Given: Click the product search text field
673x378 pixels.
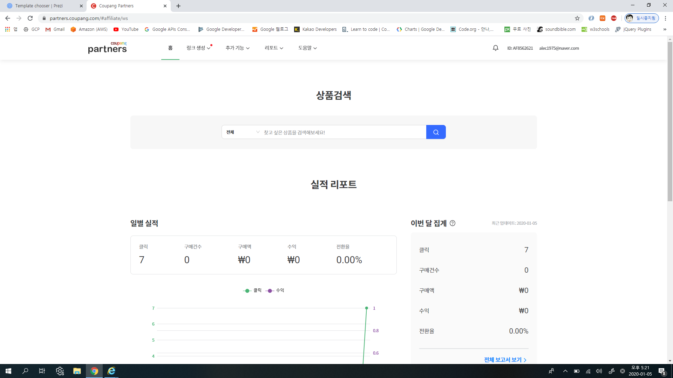Looking at the screenshot, I should pos(344,132).
